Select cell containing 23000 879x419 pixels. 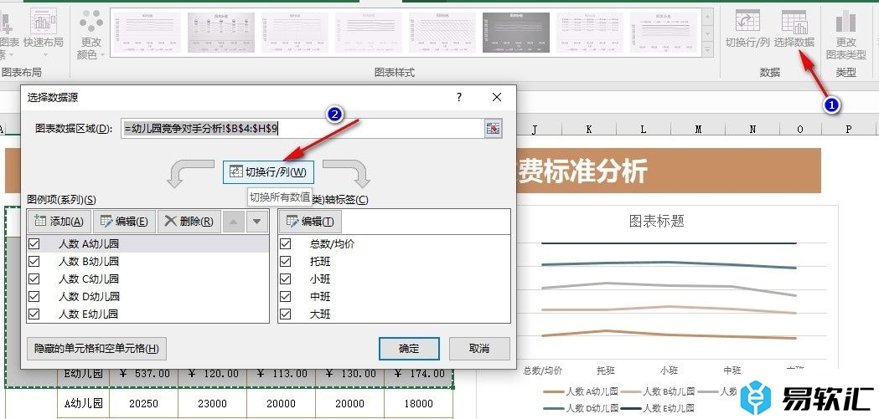[213, 403]
